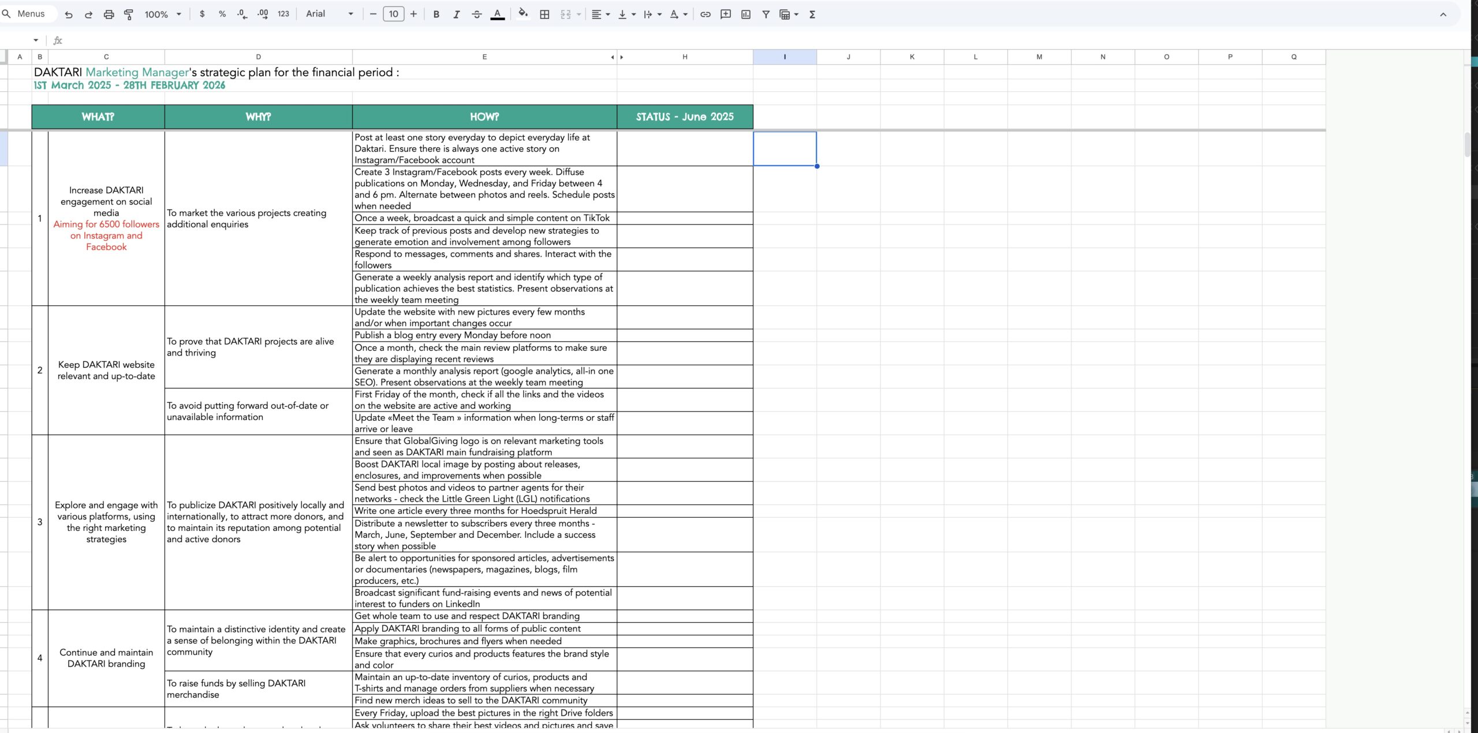Redo the last undone action
This screenshot has height=733, width=1478.
pyautogui.click(x=88, y=14)
